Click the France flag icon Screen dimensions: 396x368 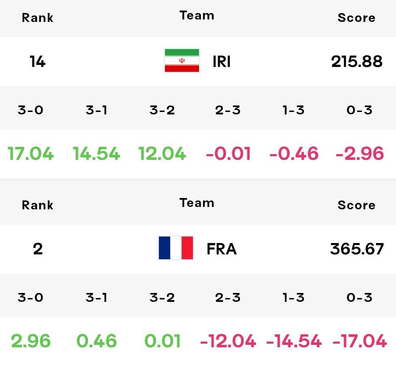[176, 248]
